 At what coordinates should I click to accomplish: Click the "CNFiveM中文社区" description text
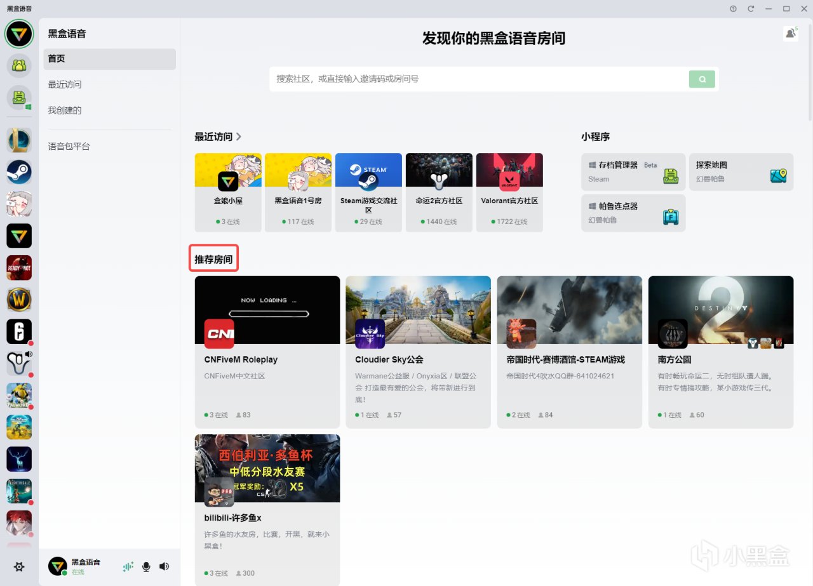tap(234, 376)
